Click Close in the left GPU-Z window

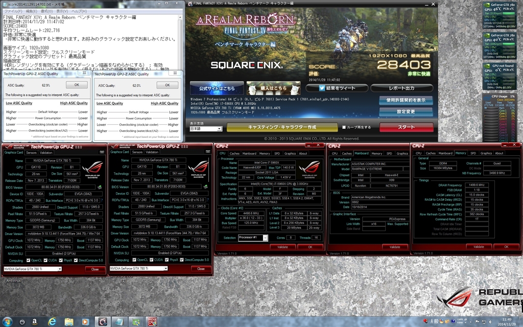tap(95, 269)
